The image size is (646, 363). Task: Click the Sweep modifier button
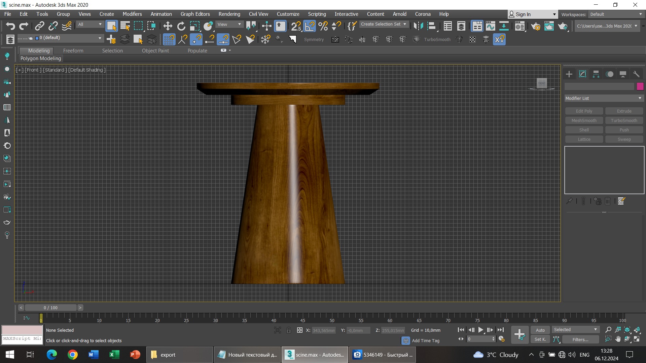click(624, 139)
